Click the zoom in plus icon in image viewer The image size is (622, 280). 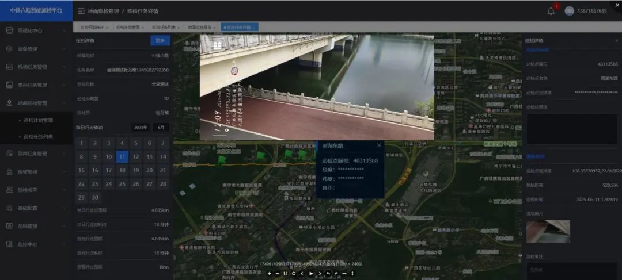[x=269, y=274]
